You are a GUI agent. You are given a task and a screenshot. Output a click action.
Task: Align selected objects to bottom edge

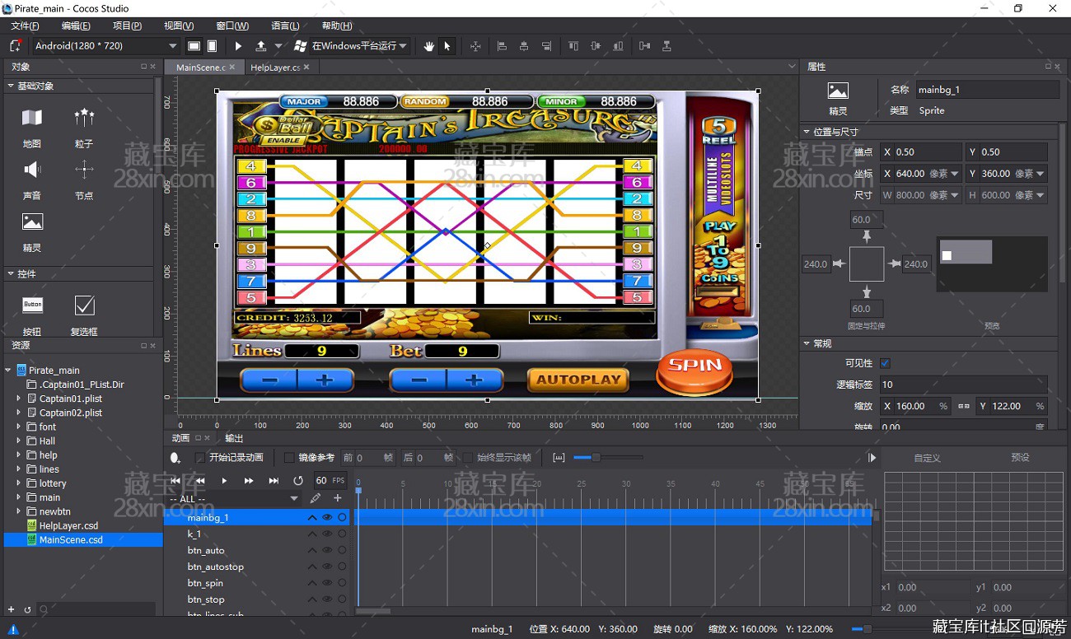618,46
